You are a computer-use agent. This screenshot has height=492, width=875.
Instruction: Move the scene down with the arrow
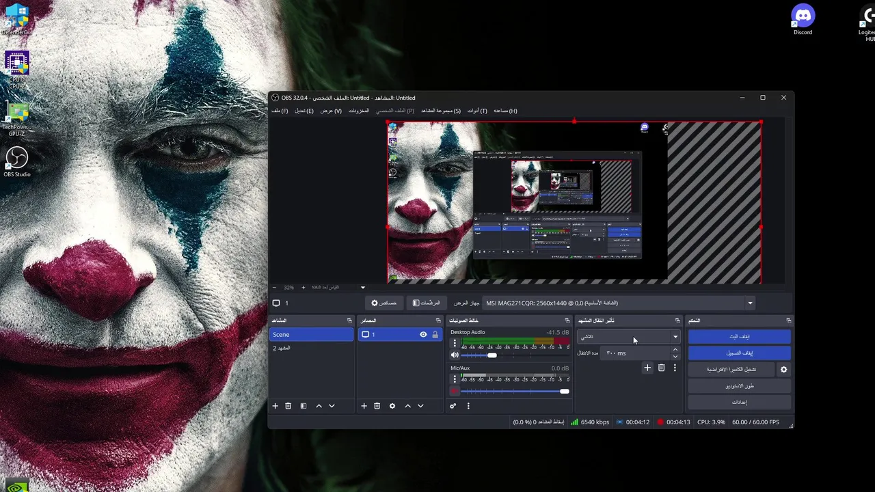point(332,406)
